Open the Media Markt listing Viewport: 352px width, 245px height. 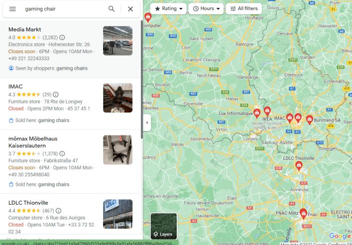point(25,29)
